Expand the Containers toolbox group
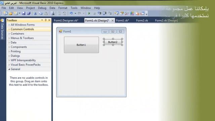The image size is (215, 121). (x=29, y=34)
